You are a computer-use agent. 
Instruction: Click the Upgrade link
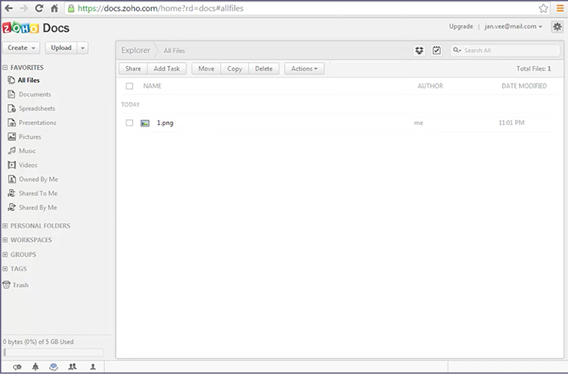pyautogui.click(x=461, y=26)
